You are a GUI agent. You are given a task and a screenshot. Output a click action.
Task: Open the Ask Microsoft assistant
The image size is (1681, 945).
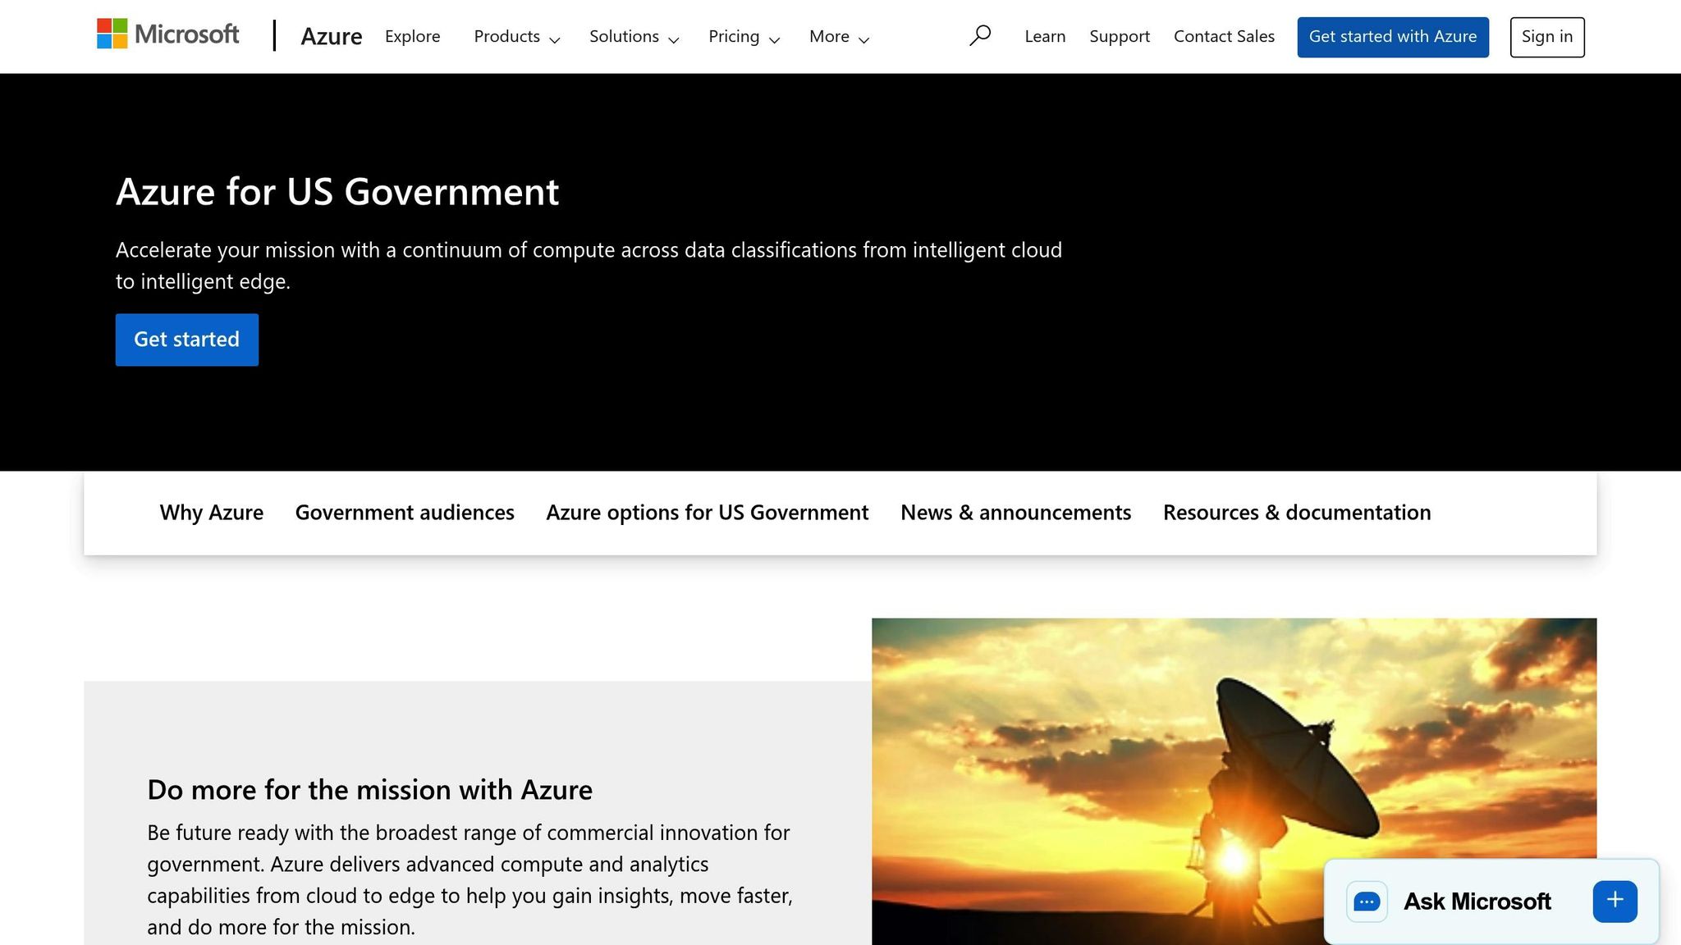coord(1477,901)
